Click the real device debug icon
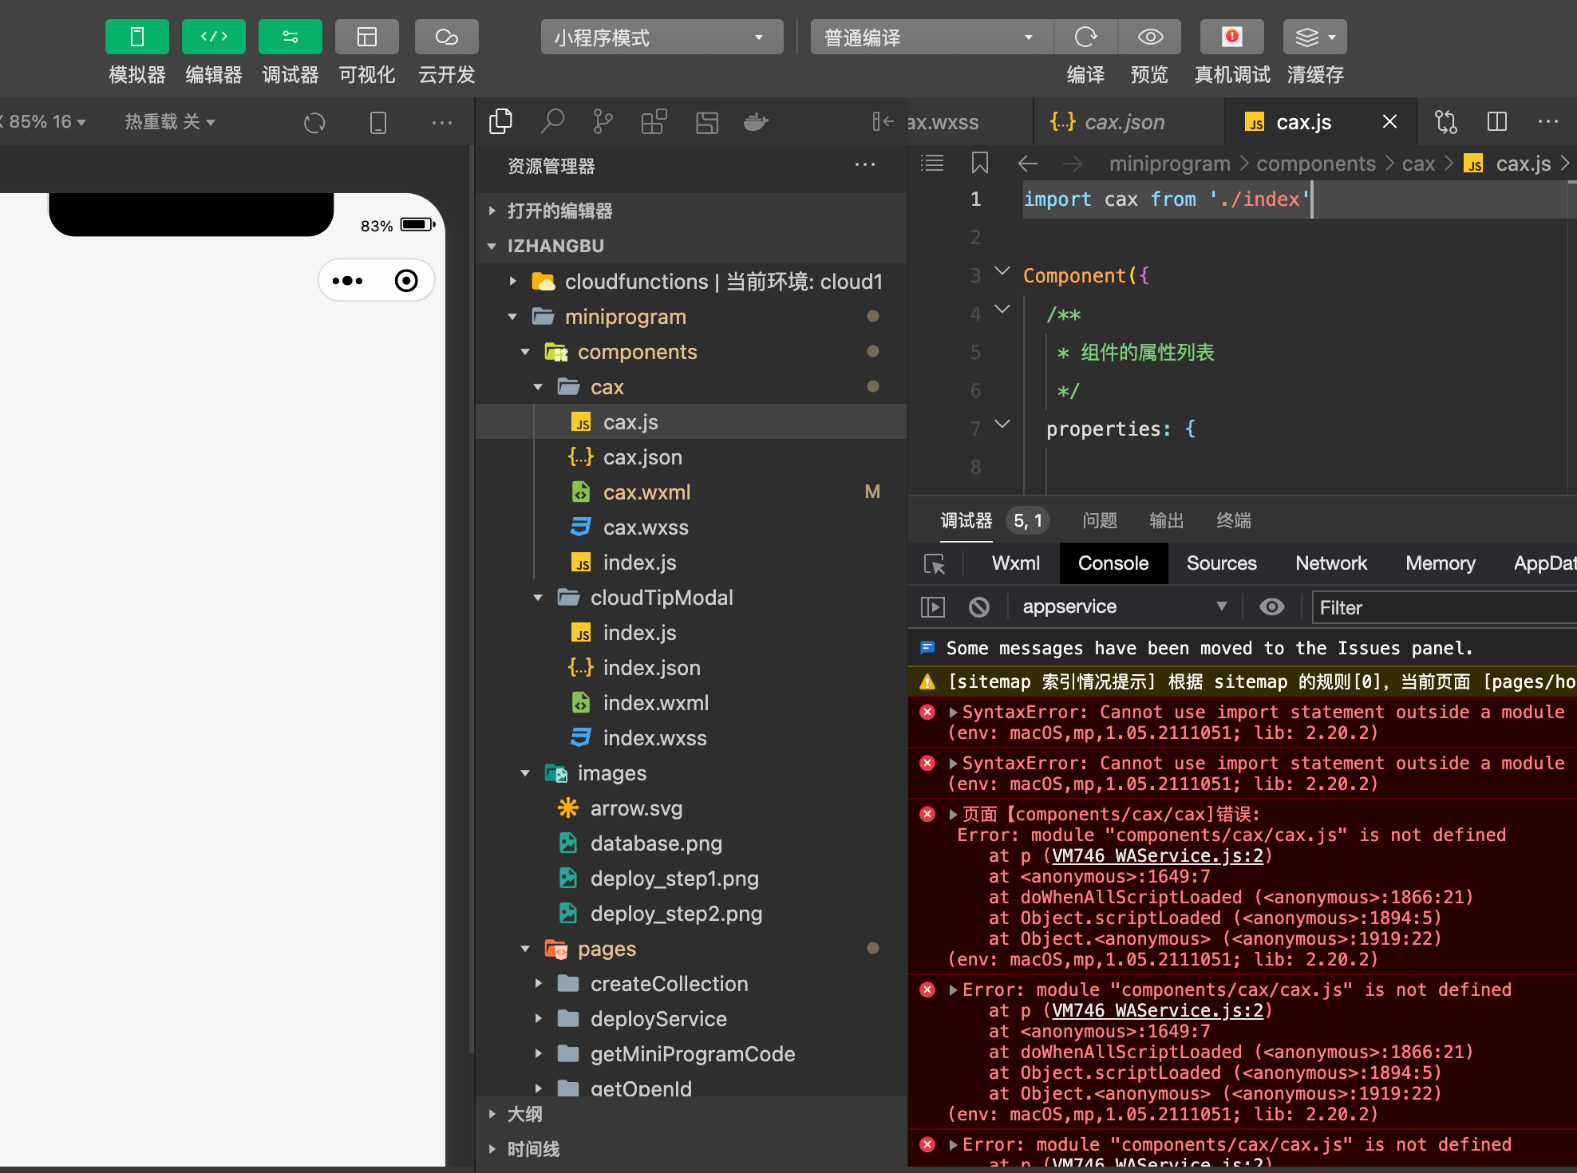This screenshot has width=1577, height=1173. pyautogui.click(x=1232, y=38)
